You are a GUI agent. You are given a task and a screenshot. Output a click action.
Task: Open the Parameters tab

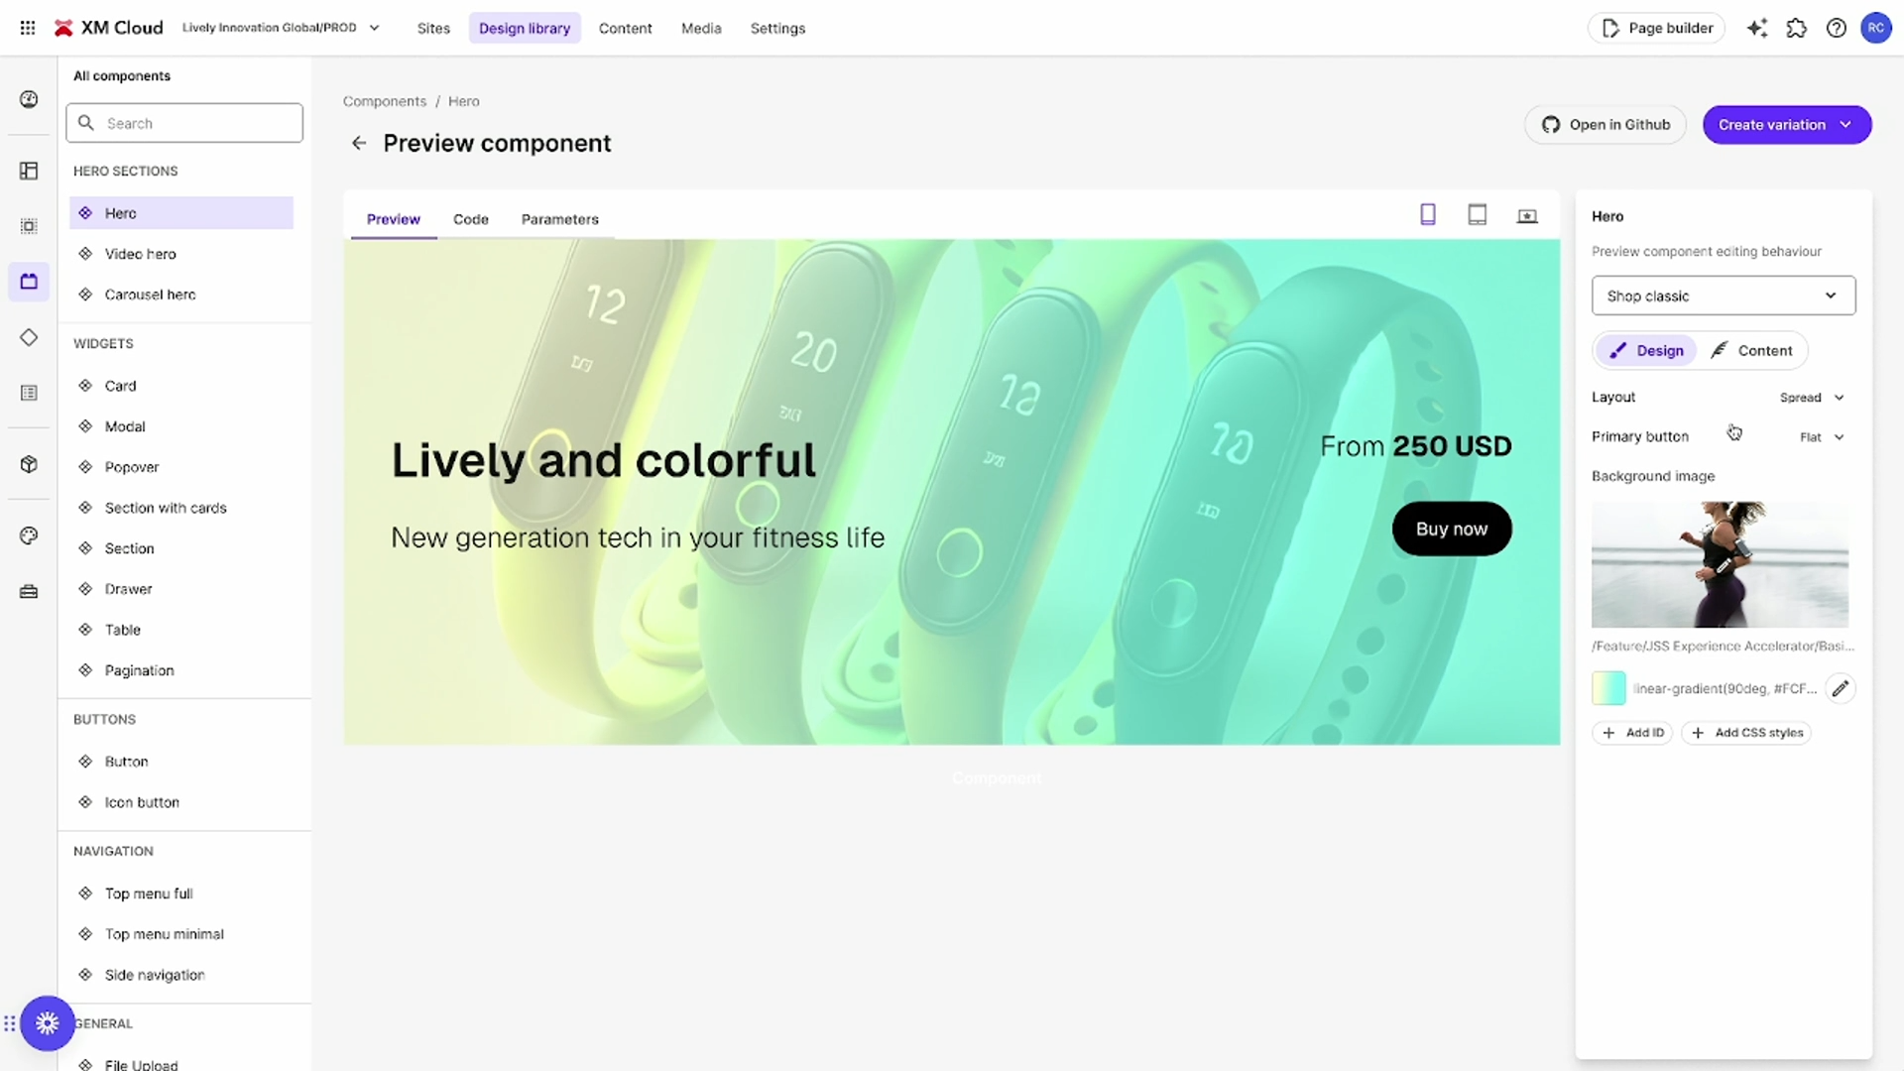(x=560, y=219)
